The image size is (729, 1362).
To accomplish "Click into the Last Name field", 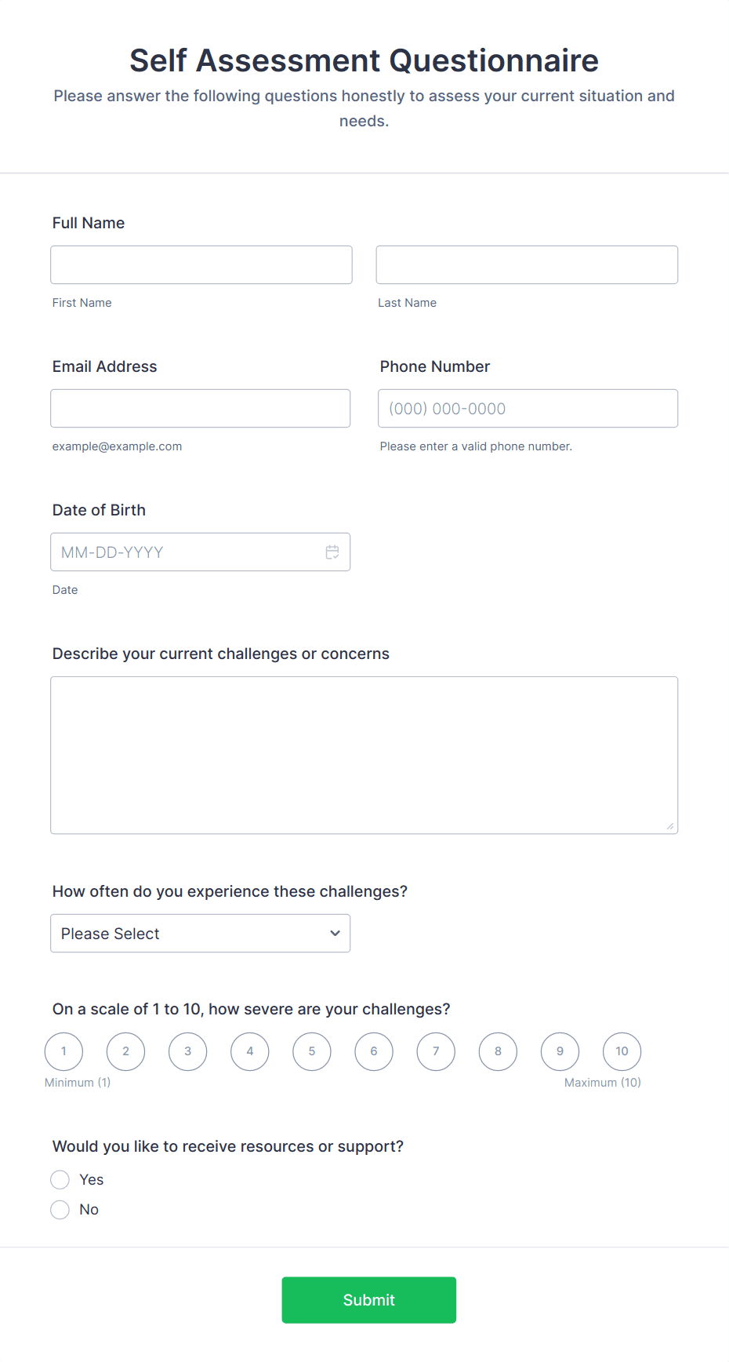I will 526,264.
